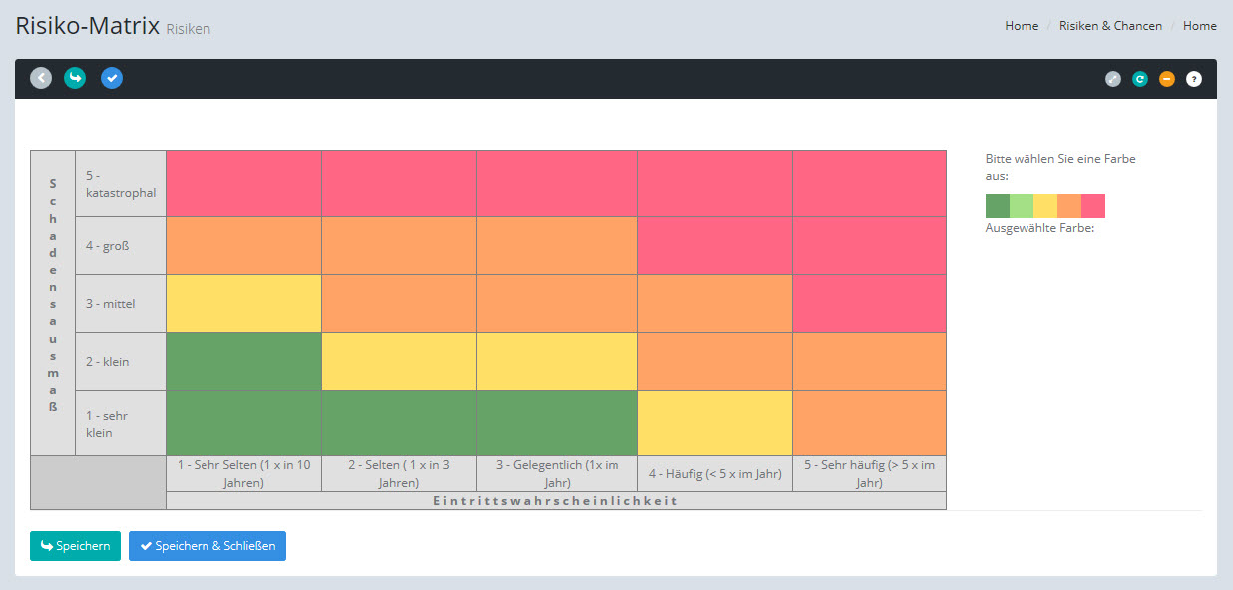This screenshot has height=590, width=1233.
Task: Click the gray fullscreen expand icon
Action: coord(1113,79)
